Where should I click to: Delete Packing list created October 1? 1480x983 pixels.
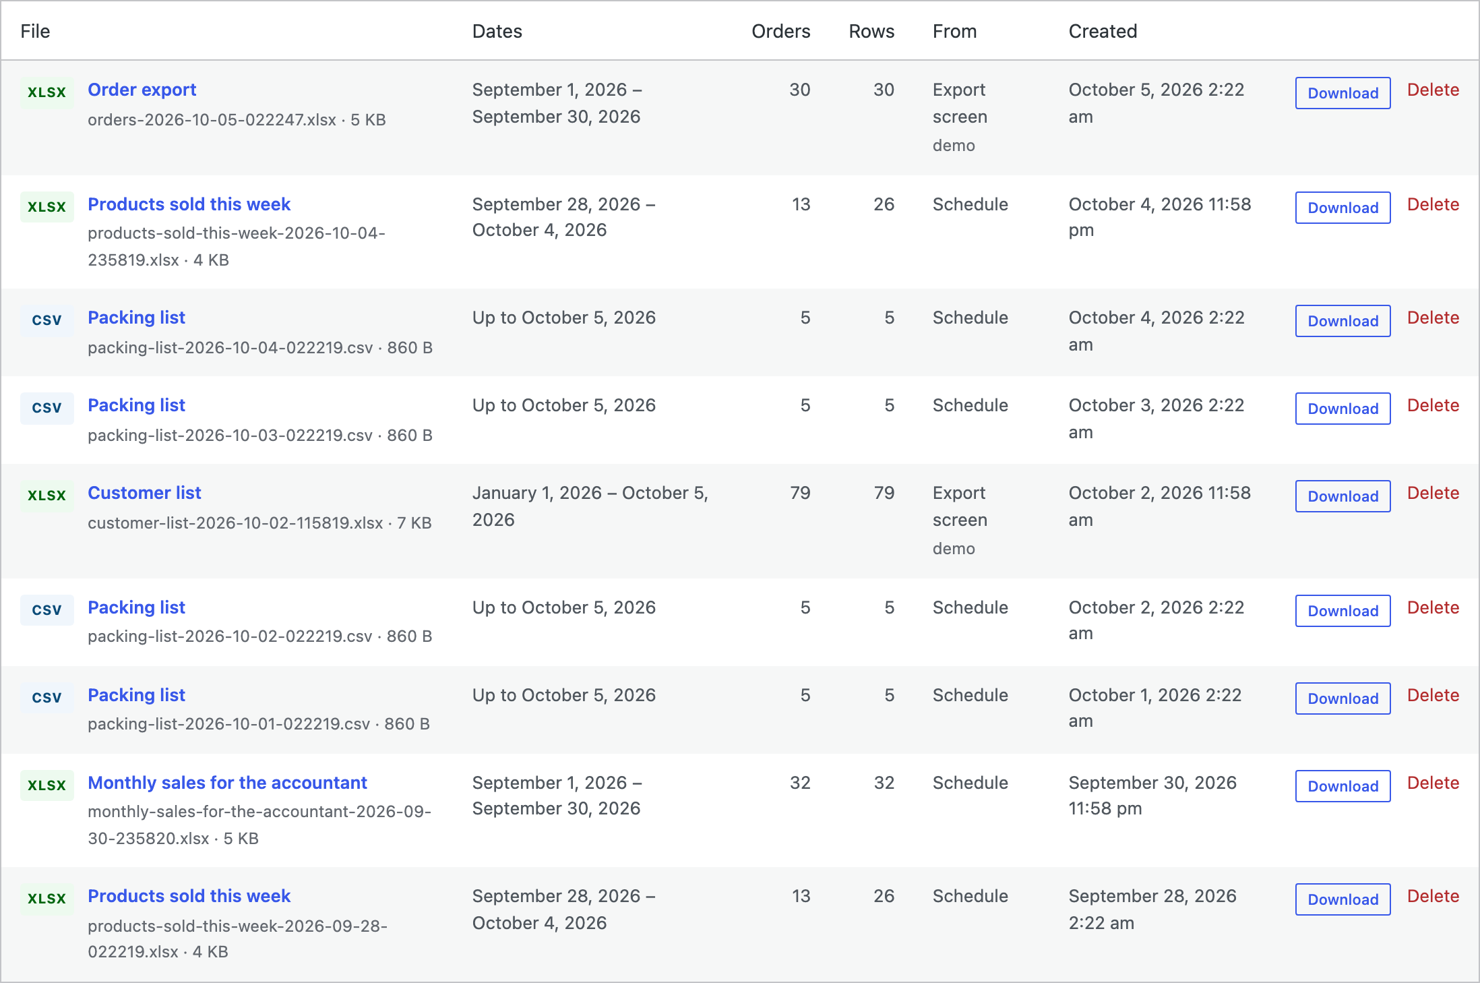[1433, 695]
